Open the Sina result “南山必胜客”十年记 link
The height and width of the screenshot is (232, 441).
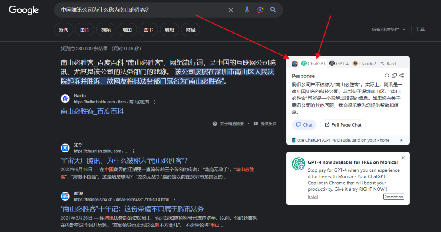132,209
